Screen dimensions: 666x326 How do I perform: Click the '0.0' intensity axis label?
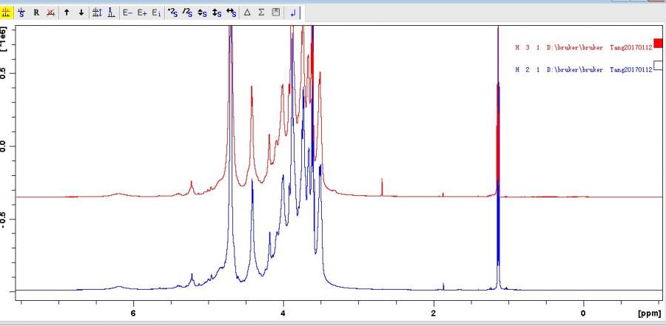(x=4, y=146)
